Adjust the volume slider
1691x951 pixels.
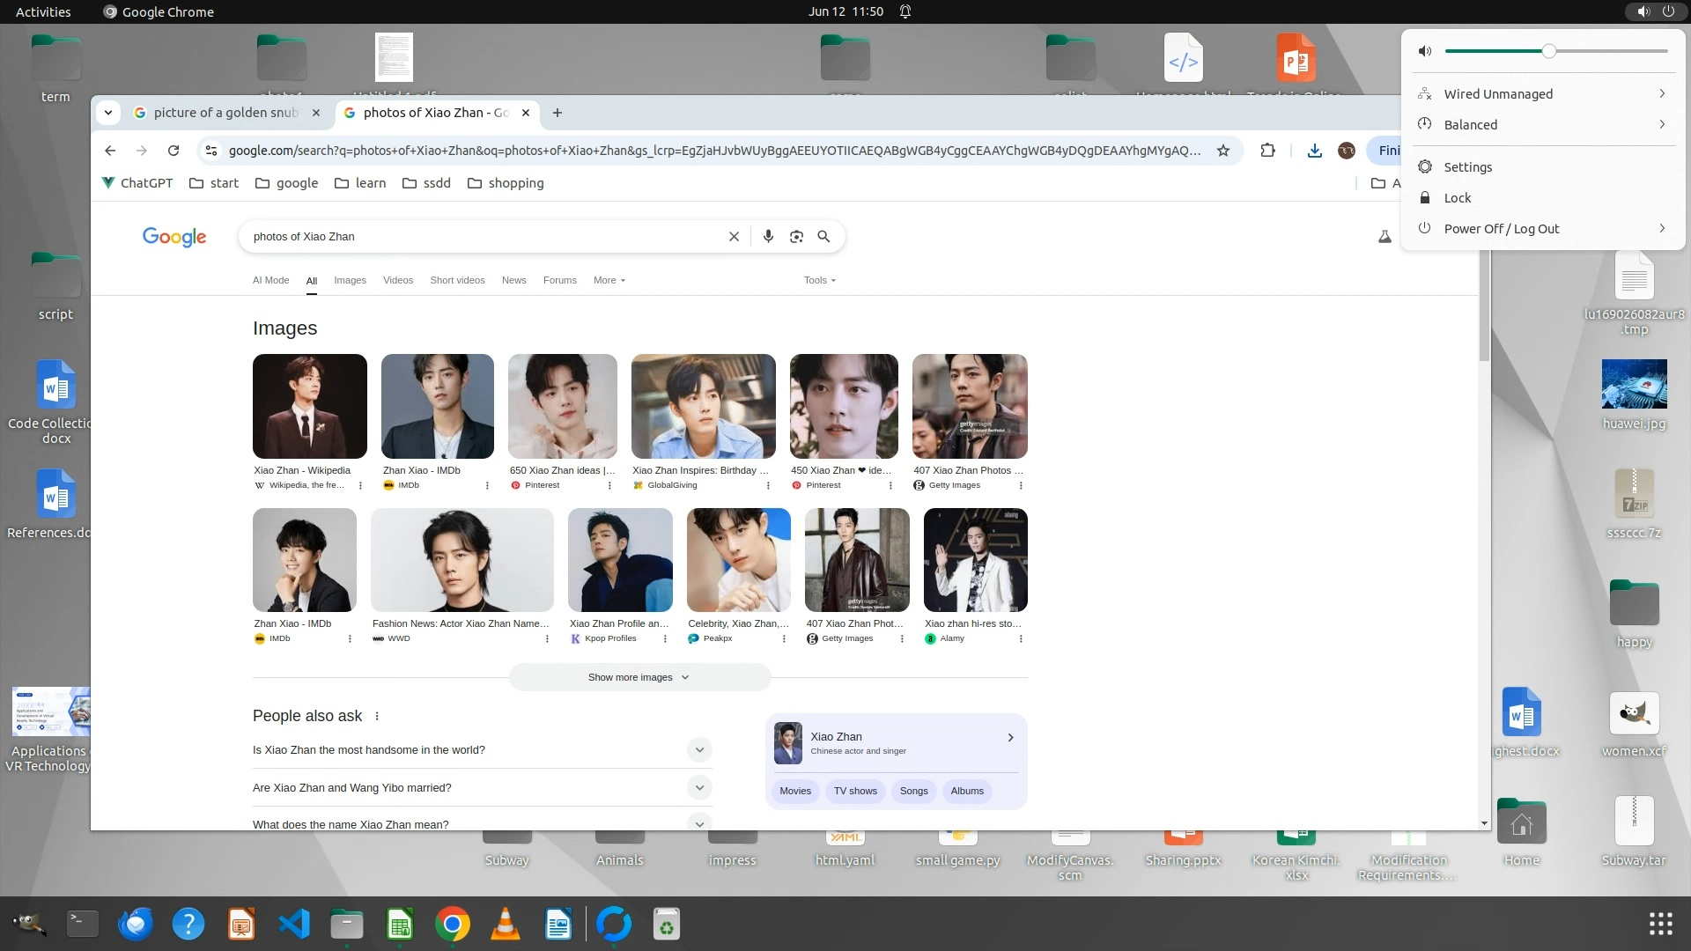point(1548,51)
